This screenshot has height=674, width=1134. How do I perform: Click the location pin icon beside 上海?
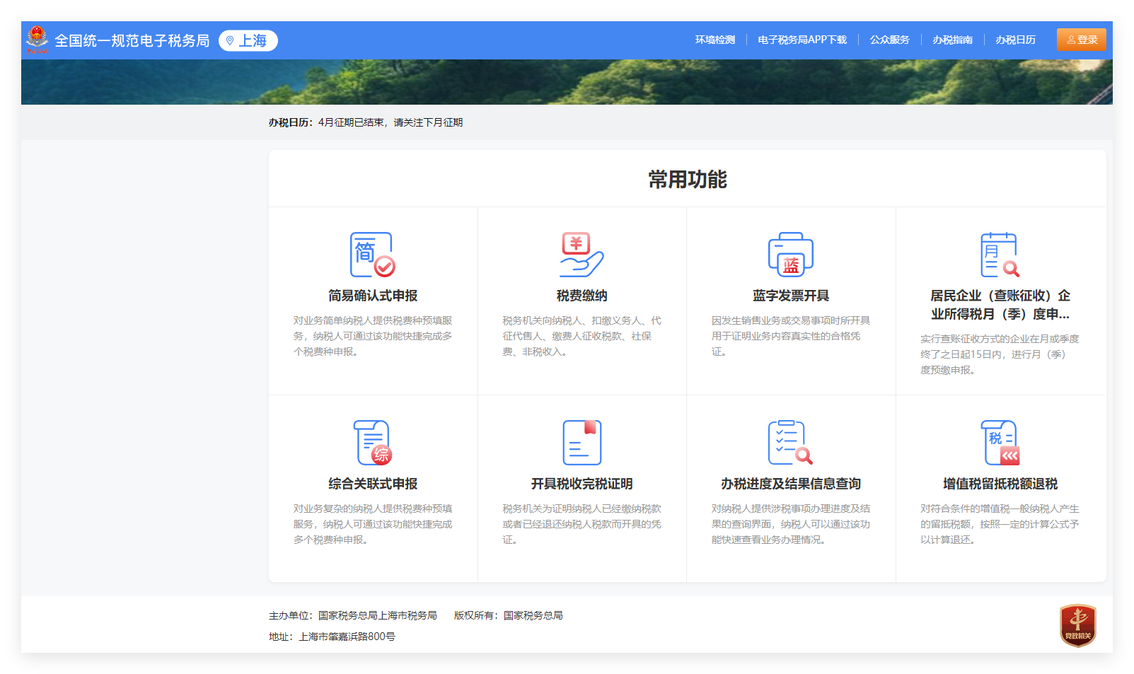click(230, 41)
